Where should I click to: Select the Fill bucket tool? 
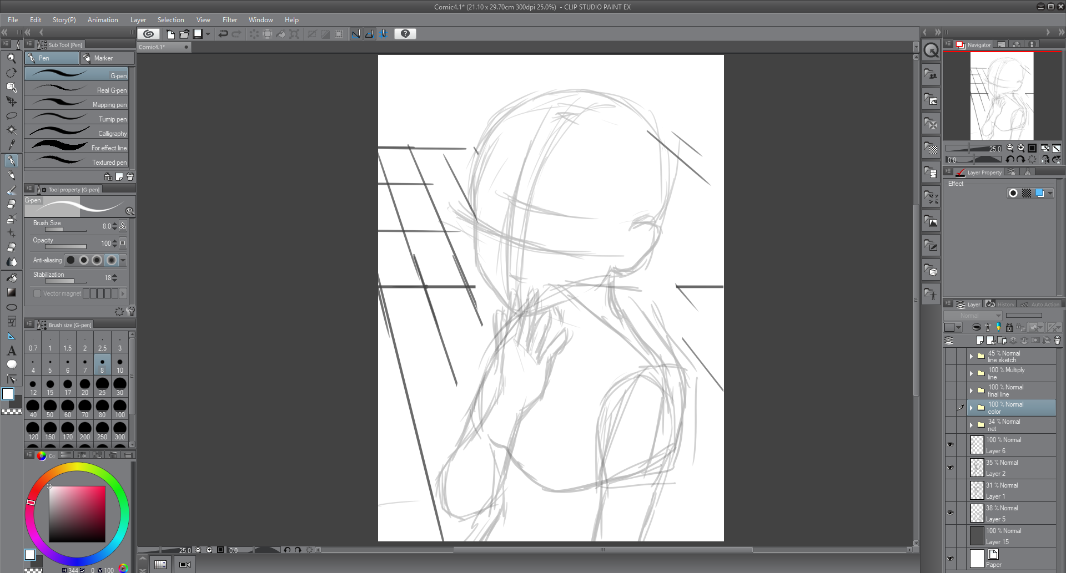point(11,277)
